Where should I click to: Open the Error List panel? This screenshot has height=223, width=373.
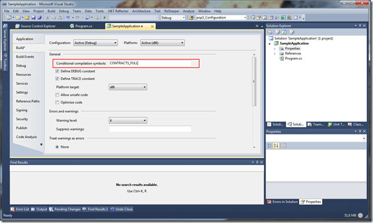tap(20, 209)
